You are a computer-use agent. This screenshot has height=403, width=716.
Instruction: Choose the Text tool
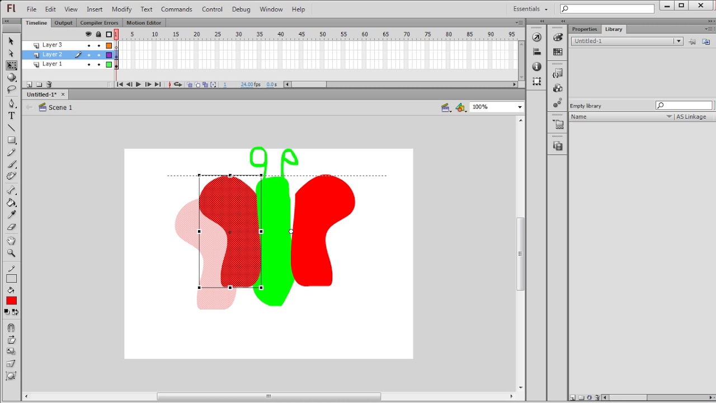pos(11,116)
